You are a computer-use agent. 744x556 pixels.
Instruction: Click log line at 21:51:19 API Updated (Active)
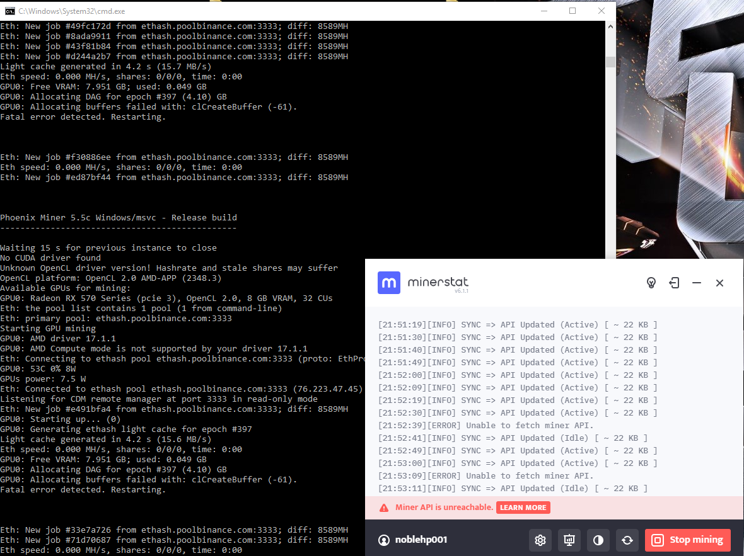(517, 325)
